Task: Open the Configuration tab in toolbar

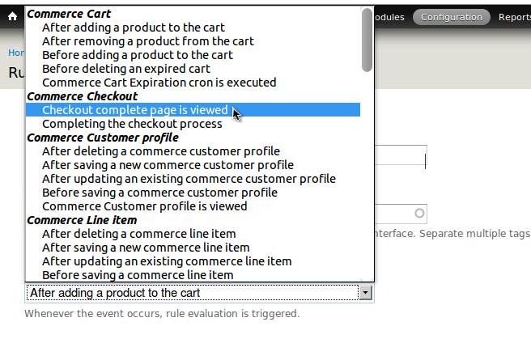Action: click(x=451, y=16)
